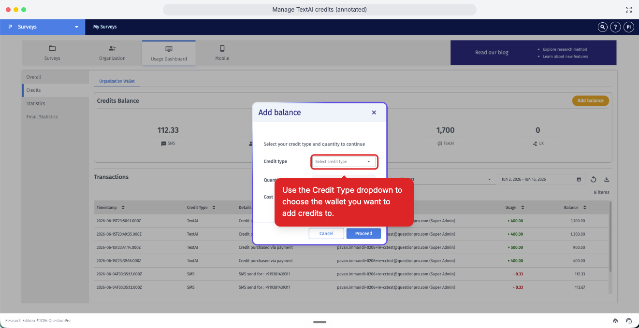Click the support agent headset icon in footer
639x328 pixels.
(629, 320)
